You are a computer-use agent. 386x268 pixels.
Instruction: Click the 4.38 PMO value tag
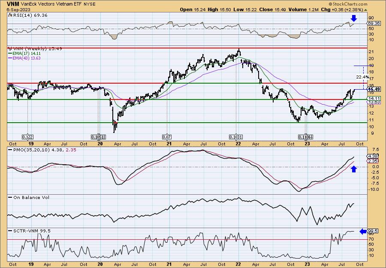click(373, 156)
